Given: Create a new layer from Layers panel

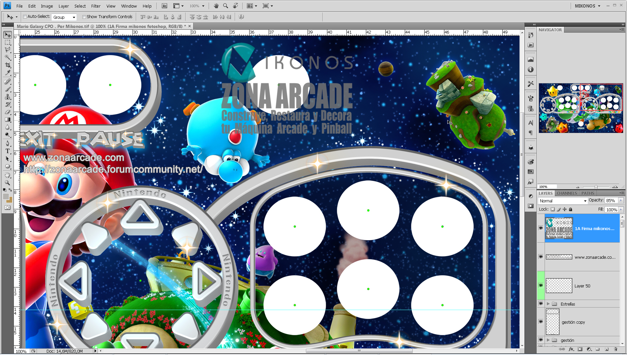Looking at the screenshot, I should click(x=607, y=349).
